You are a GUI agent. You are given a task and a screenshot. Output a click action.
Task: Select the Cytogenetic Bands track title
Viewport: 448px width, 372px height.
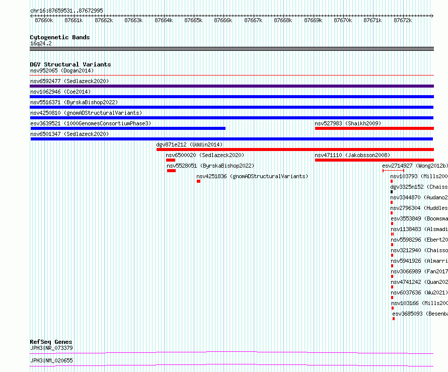(x=60, y=37)
